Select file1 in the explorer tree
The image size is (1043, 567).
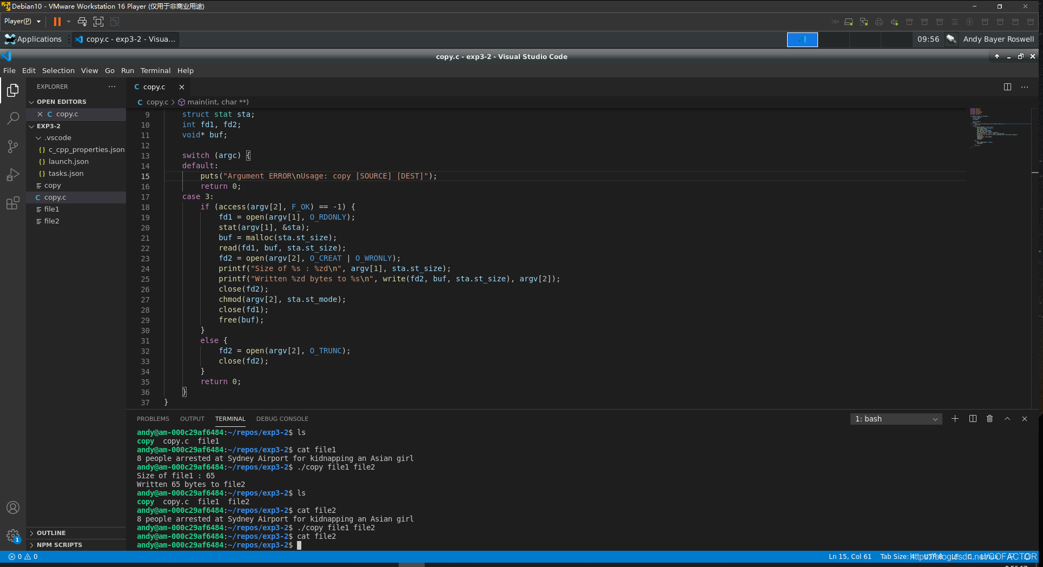[52, 209]
